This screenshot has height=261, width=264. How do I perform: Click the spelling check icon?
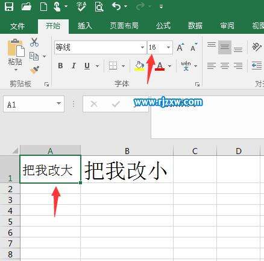(x=81, y=7)
